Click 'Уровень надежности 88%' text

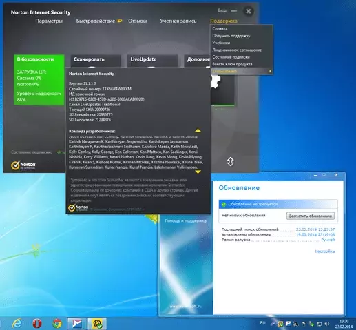pyautogui.click(x=39, y=96)
